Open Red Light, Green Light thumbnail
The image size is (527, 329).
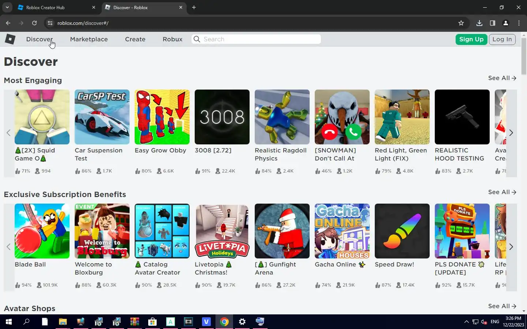pyautogui.click(x=402, y=117)
